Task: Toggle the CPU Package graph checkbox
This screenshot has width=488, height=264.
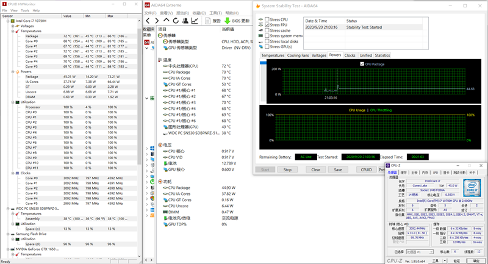Action: (x=362, y=63)
